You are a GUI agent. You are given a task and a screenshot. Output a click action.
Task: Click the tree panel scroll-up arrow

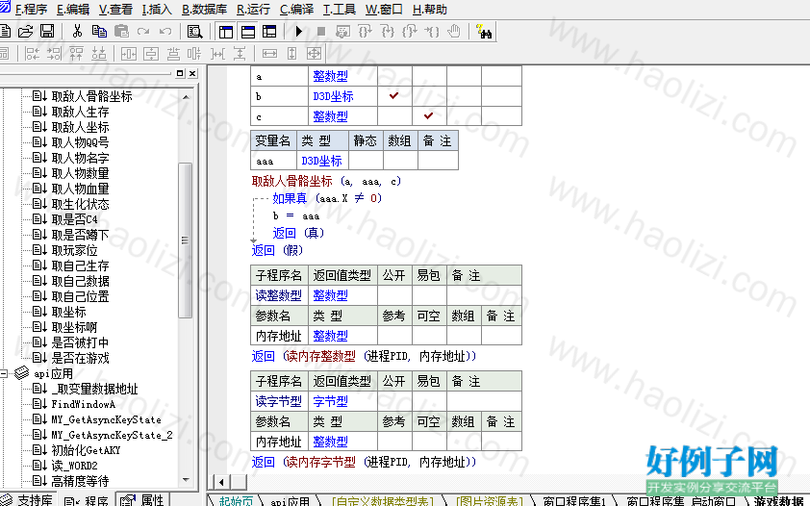186,96
